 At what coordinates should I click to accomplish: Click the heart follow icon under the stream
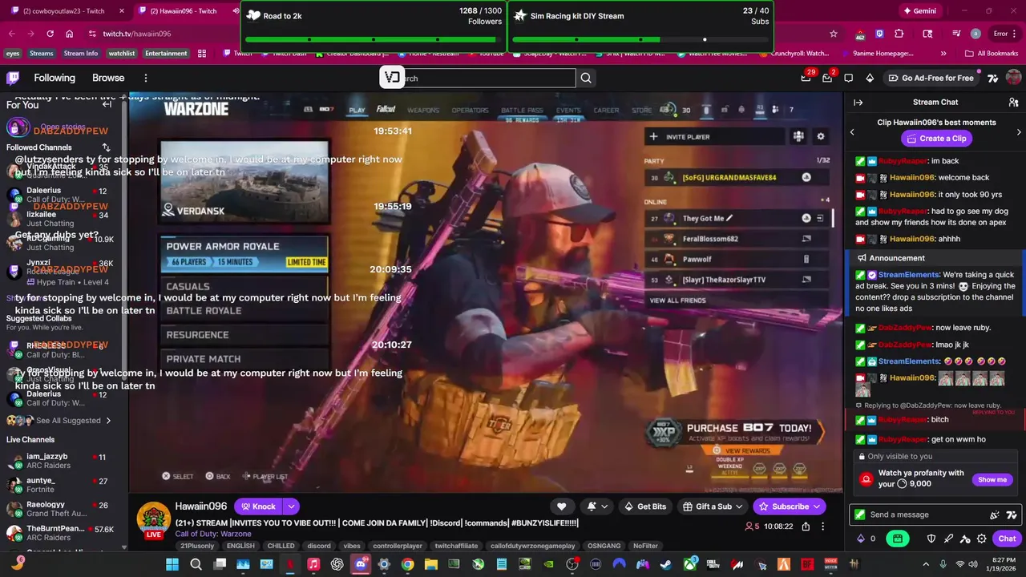(561, 506)
